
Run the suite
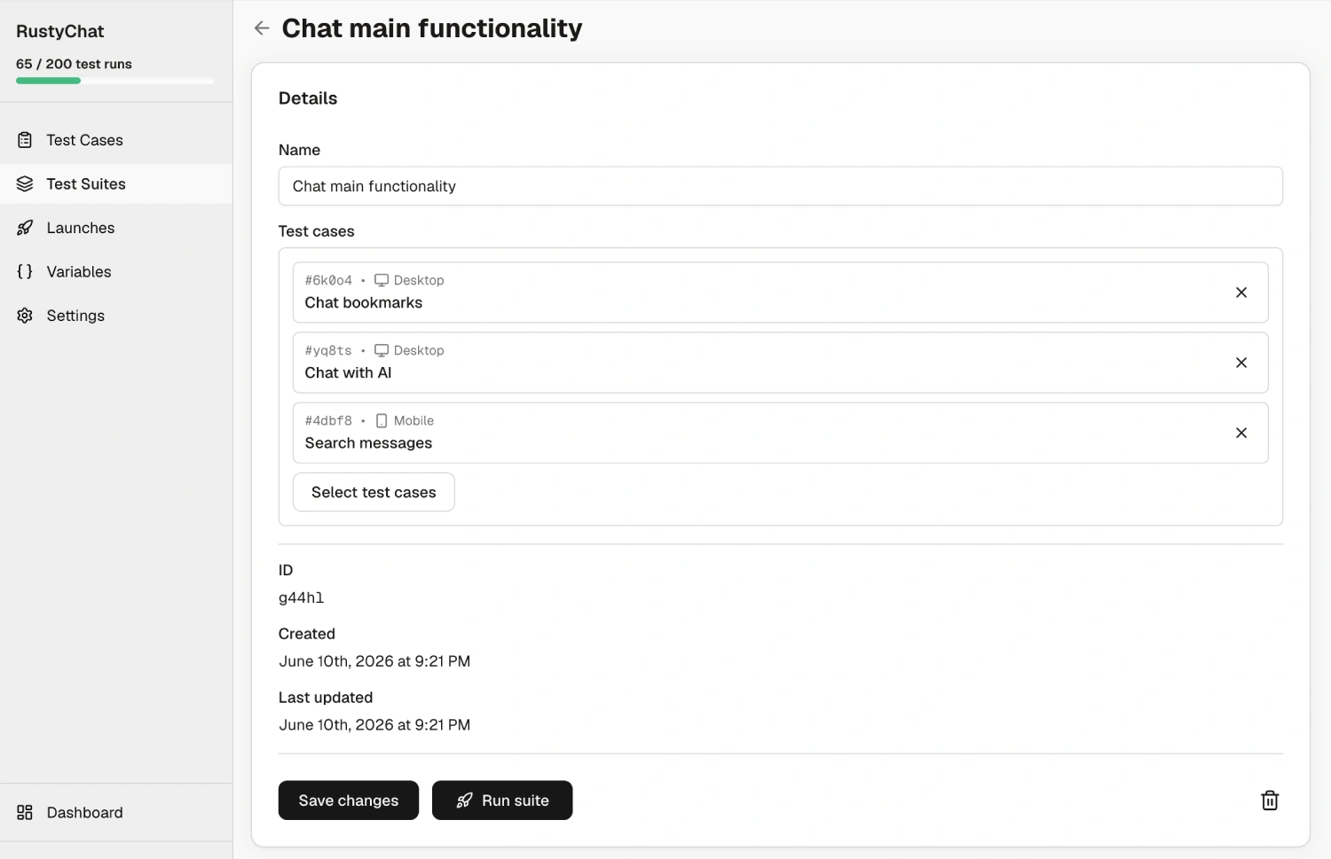tap(502, 800)
